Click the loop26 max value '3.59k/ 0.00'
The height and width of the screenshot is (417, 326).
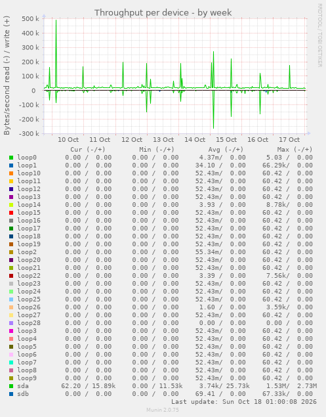pyautogui.click(x=290, y=307)
